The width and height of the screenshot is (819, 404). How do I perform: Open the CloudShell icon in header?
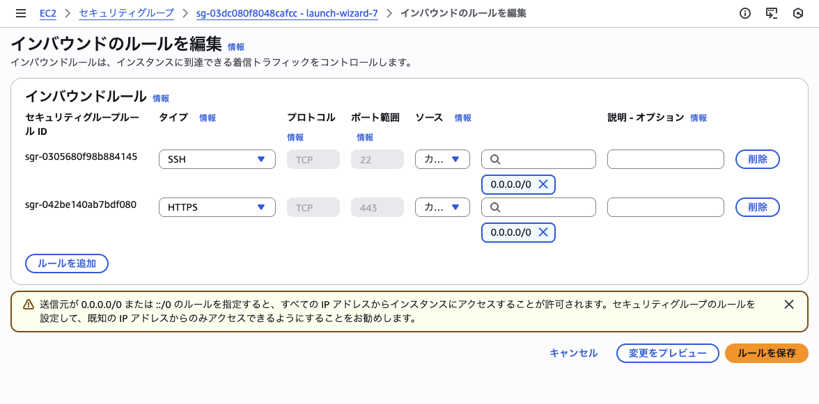pos(772,13)
